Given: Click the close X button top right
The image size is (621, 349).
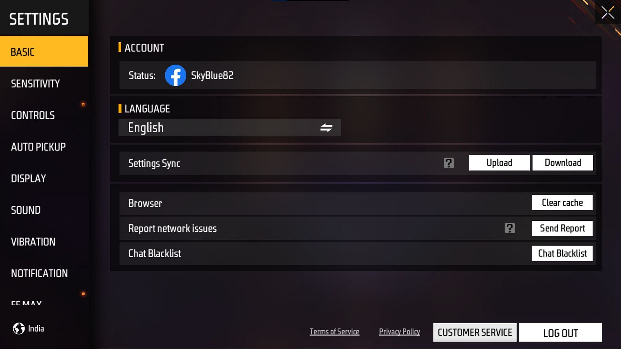Looking at the screenshot, I should (x=607, y=14).
